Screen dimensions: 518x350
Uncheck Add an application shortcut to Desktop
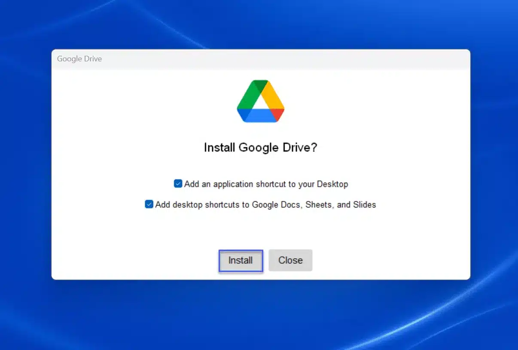[x=178, y=184]
